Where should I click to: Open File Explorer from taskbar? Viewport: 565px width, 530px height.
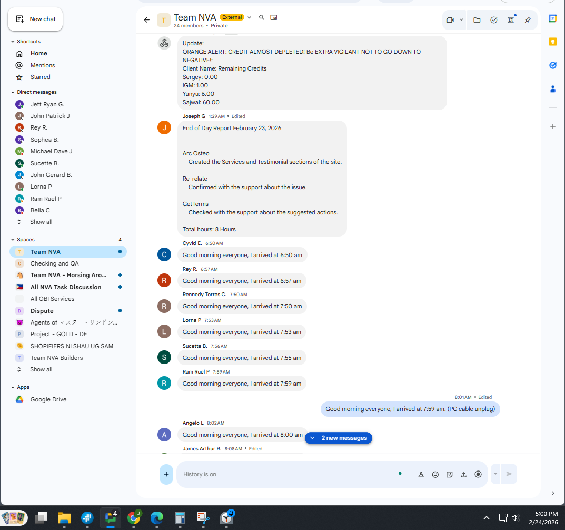click(64, 518)
